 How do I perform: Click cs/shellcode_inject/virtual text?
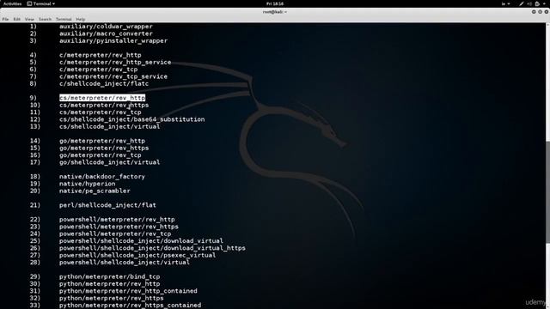click(x=109, y=126)
